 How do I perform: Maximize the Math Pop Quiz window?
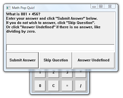[101, 6]
